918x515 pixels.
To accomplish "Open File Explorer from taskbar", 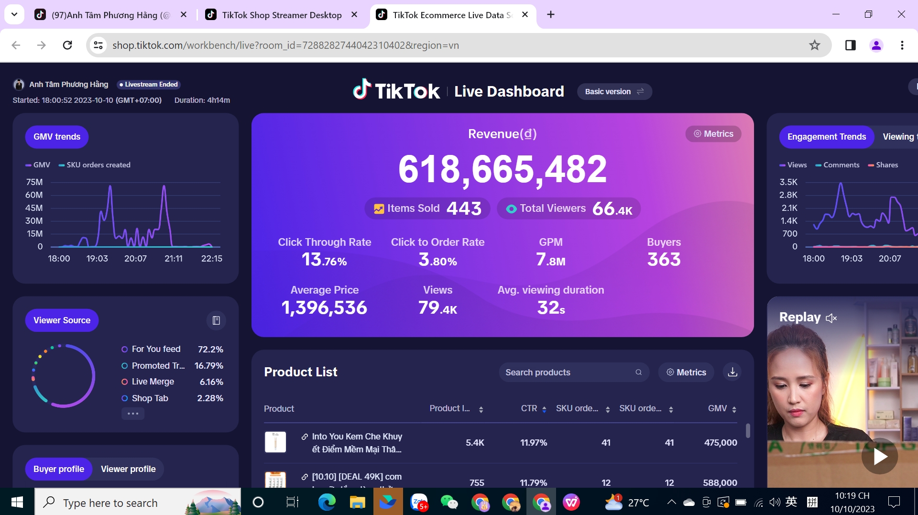I will point(357,502).
